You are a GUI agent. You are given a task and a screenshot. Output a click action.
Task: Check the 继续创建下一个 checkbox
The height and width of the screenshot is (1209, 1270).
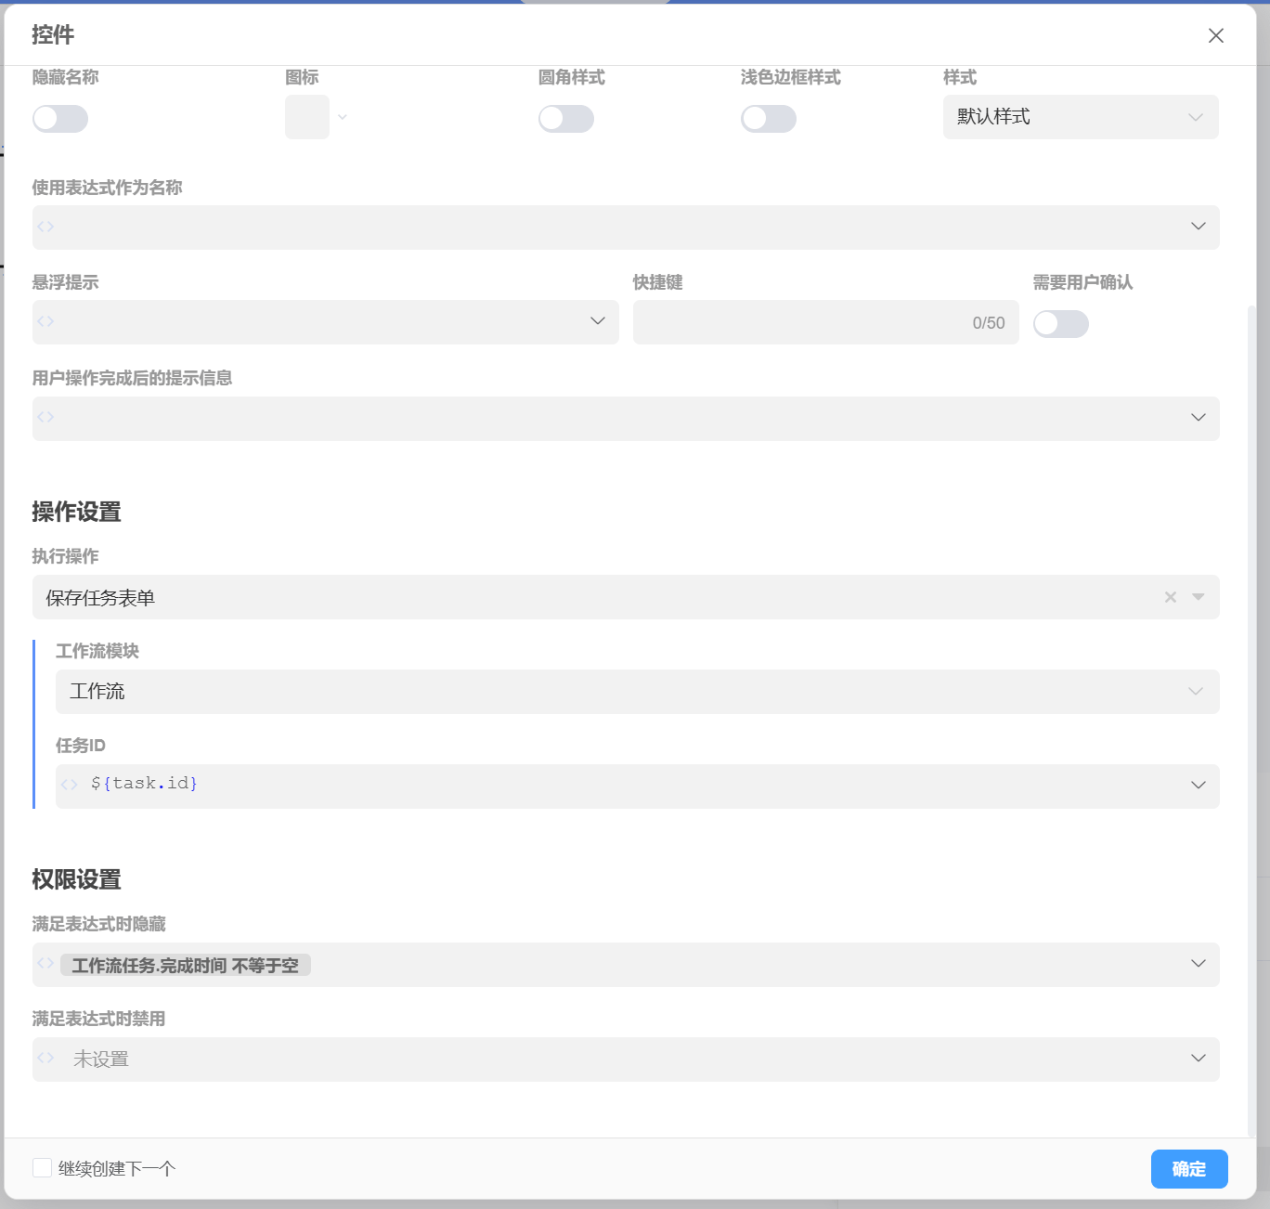(42, 1168)
